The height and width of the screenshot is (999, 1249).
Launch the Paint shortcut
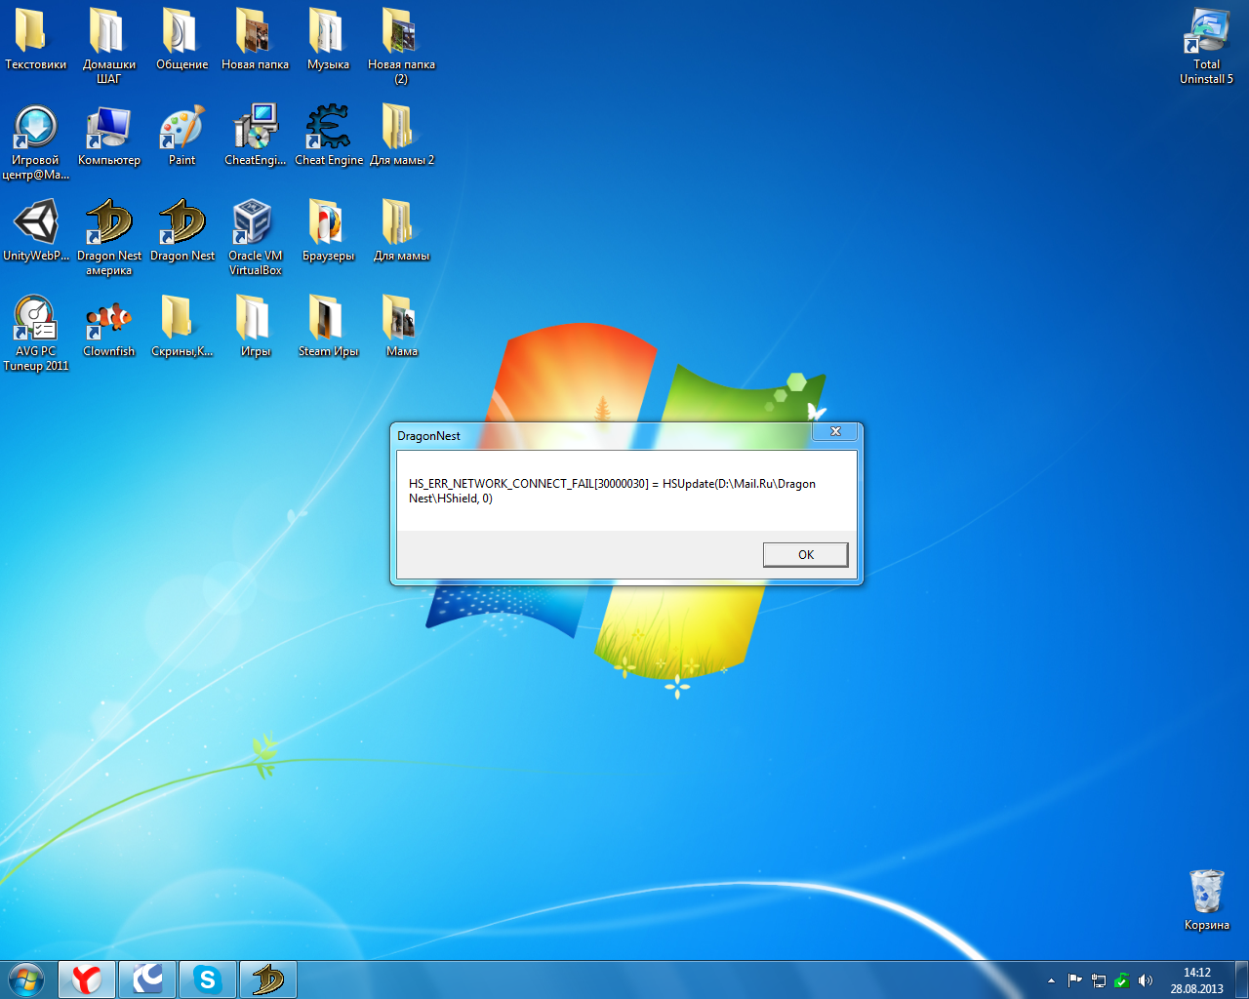tap(181, 135)
